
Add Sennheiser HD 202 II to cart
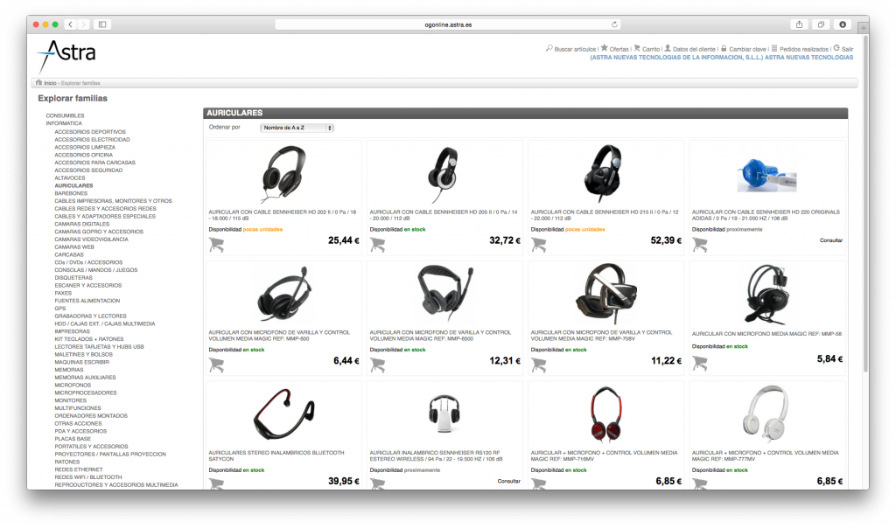216,244
